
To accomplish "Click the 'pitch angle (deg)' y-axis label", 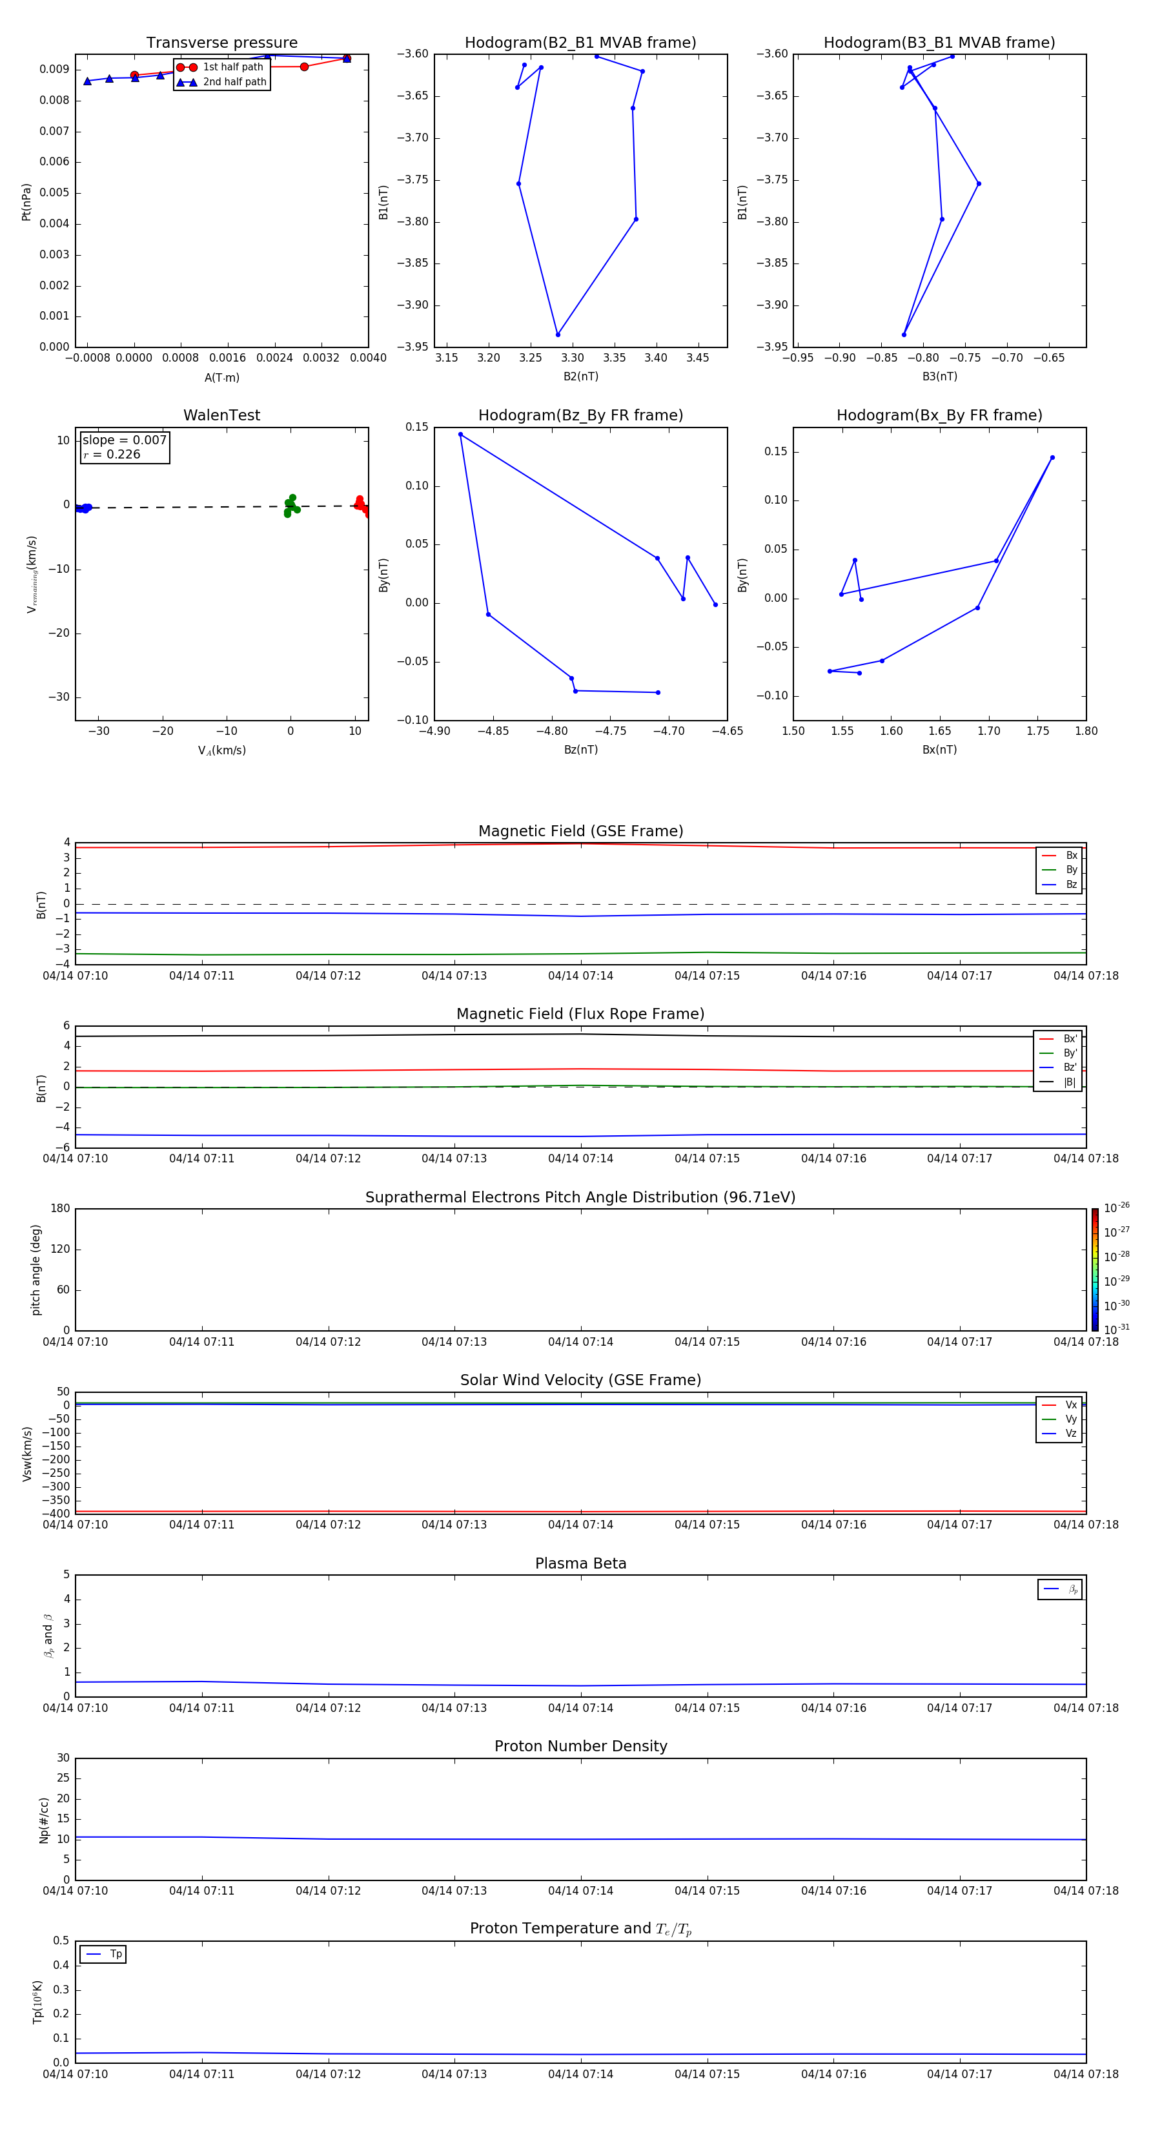I will pos(36,1270).
